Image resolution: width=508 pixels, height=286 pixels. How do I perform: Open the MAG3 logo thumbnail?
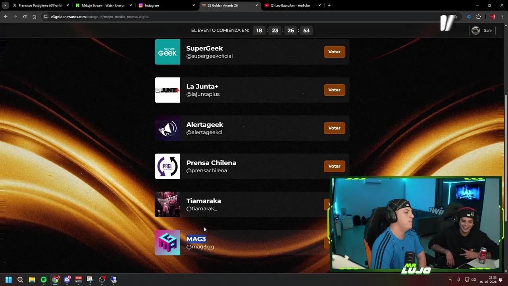click(x=167, y=243)
